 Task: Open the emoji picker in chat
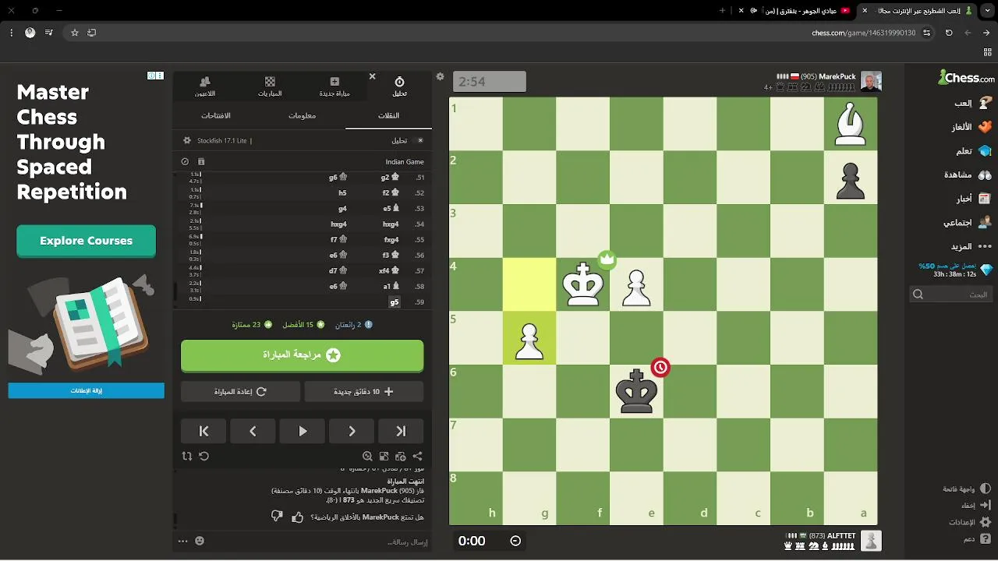point(200,541)
